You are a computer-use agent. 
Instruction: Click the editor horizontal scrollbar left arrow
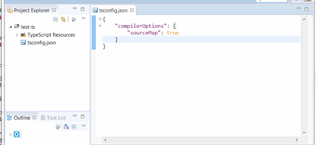(x=105, y=140)
